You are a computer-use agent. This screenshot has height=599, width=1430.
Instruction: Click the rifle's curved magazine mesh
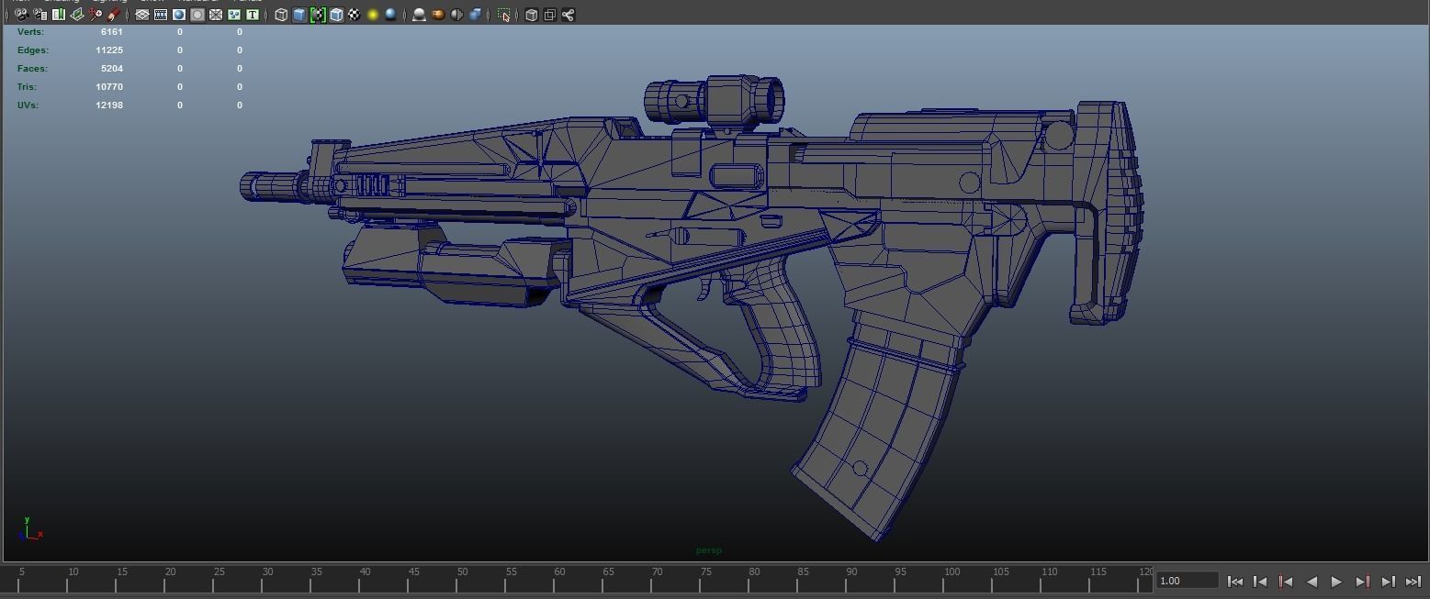(877, 427)
